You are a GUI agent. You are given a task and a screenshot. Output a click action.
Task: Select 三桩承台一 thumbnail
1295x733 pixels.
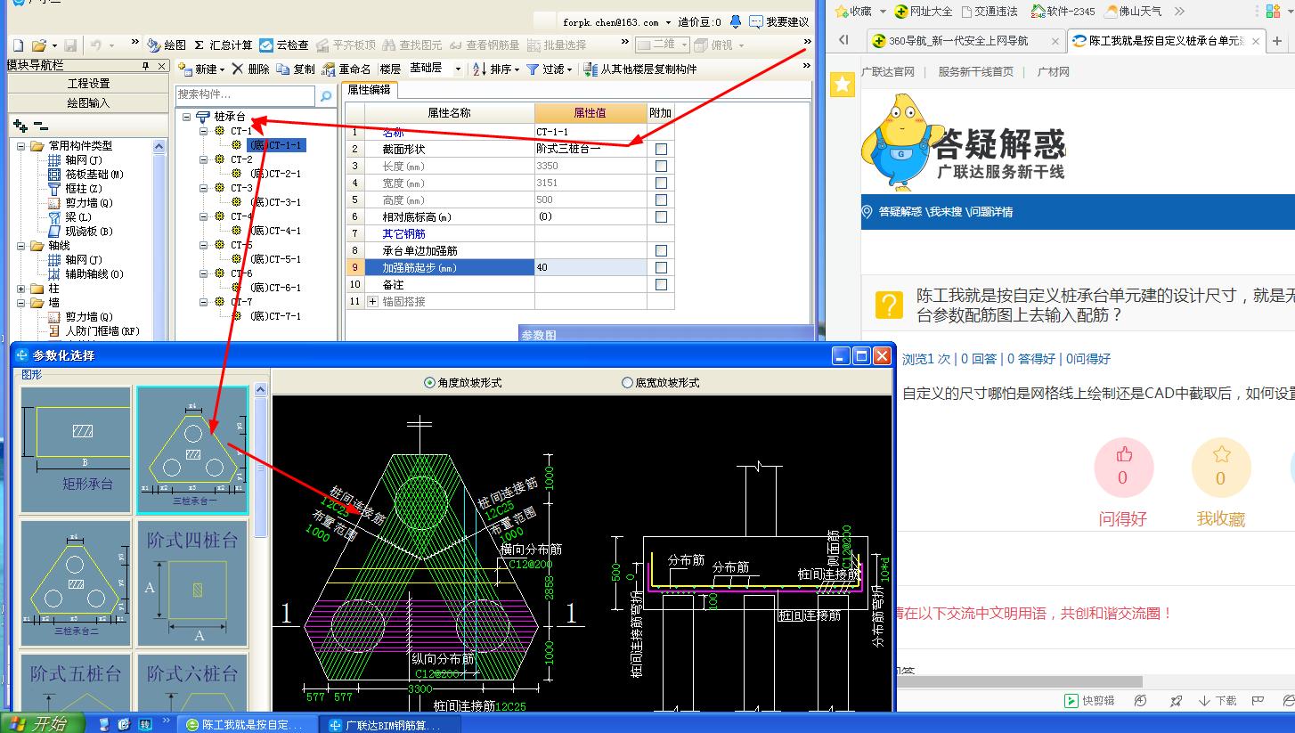191,450
